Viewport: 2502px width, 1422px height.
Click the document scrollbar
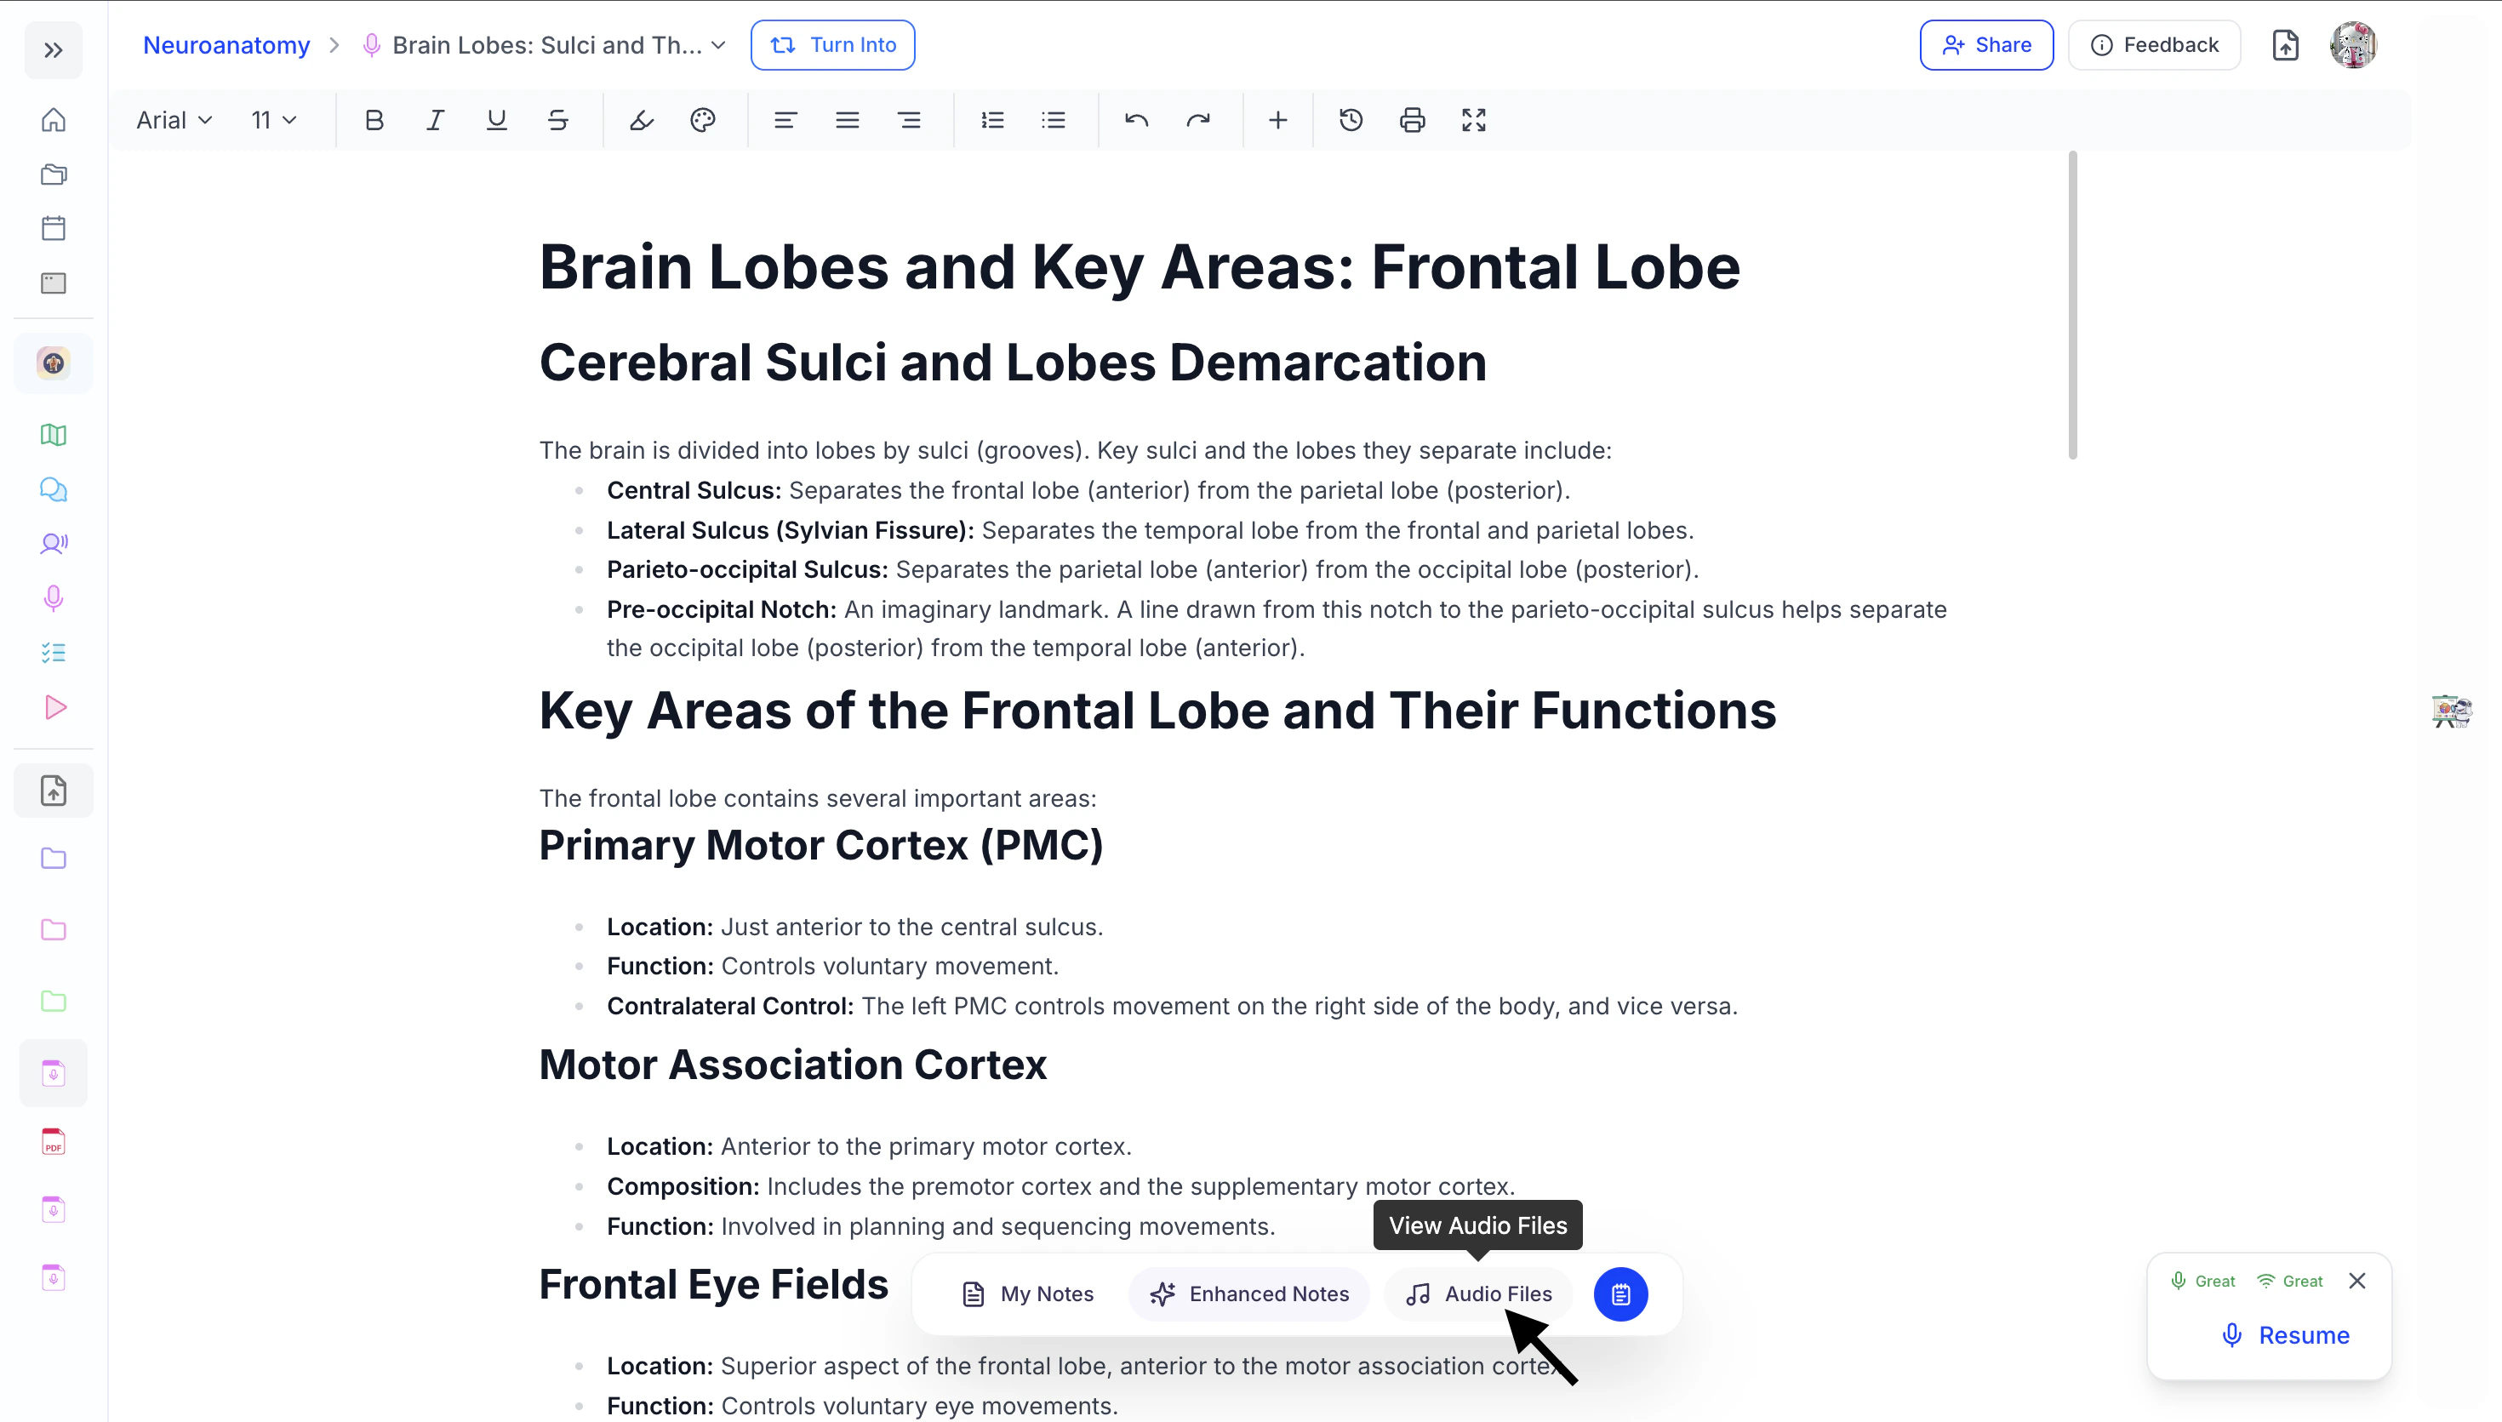pos(2072,305)
